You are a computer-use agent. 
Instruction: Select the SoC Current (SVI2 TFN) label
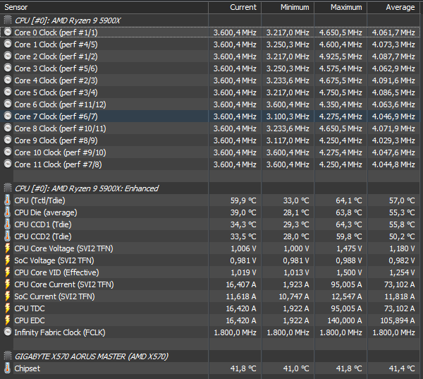point(54,296)
